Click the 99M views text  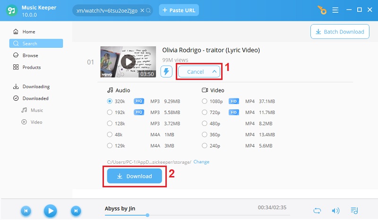[x=175, y=60]
